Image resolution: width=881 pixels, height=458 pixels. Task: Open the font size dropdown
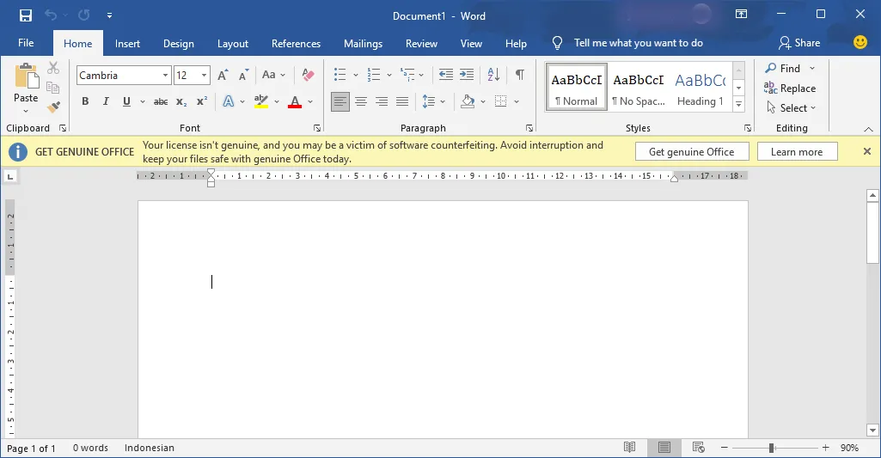[x=204, y=76]
